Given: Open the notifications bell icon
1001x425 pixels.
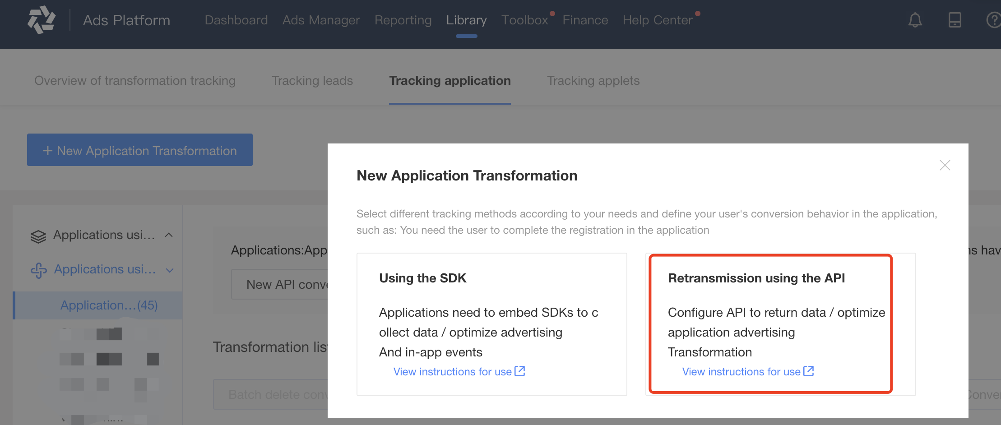Looking at the screenshot, I should coord(915,20).
